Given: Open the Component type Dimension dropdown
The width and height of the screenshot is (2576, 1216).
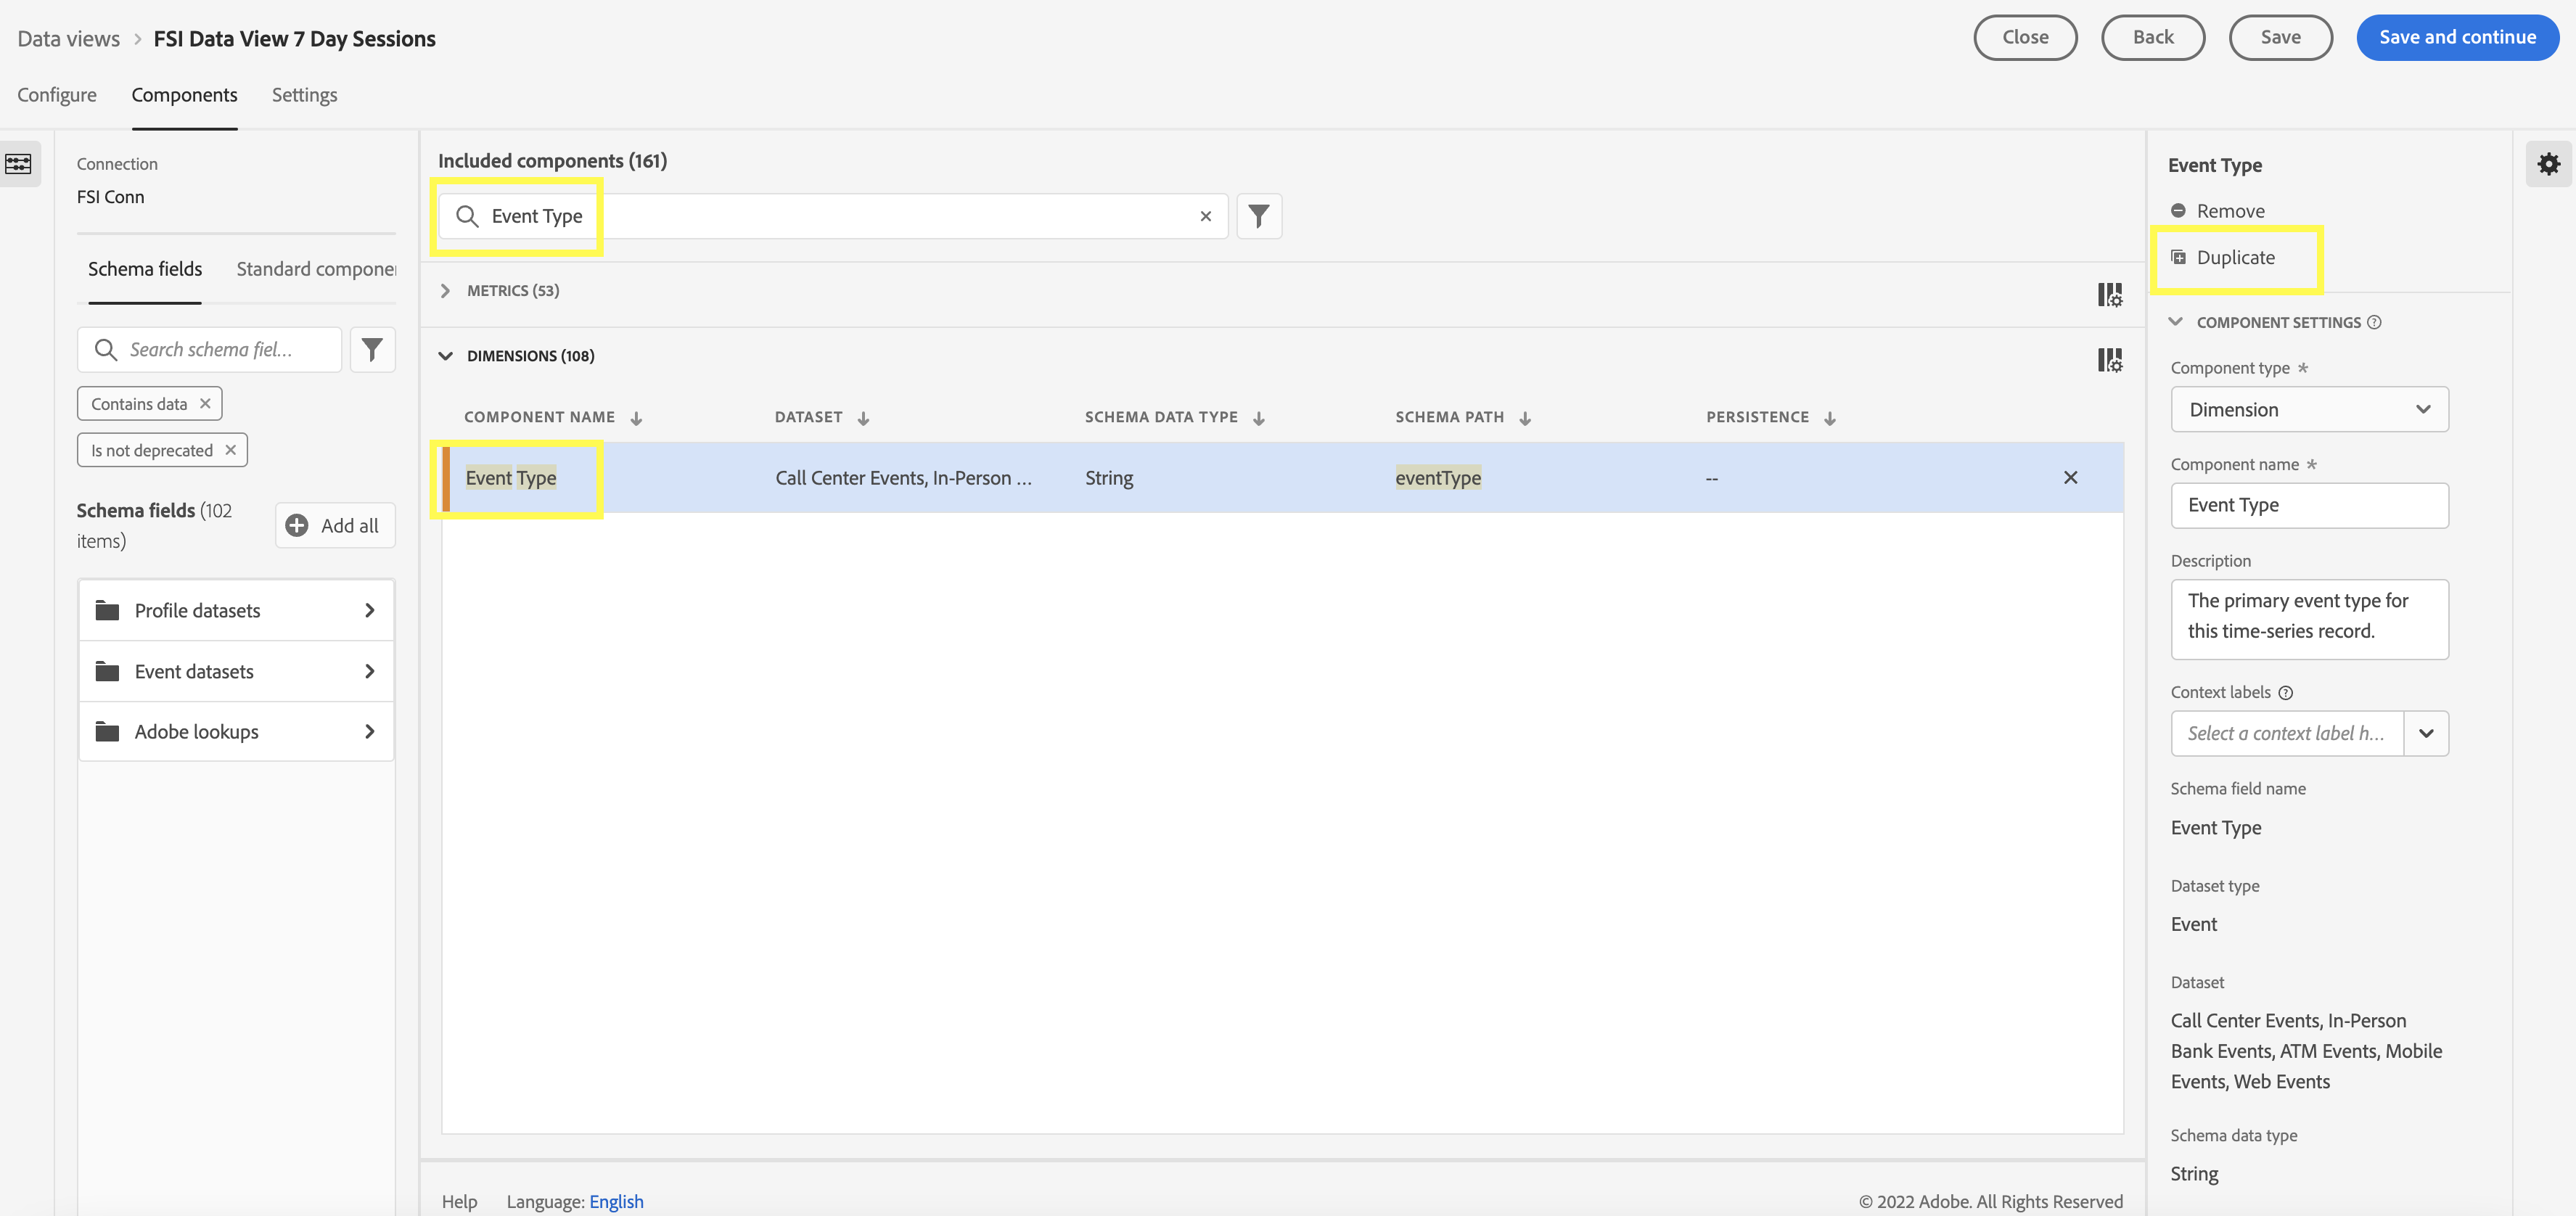Looking at the screenshot, I should pos(2309,410).
